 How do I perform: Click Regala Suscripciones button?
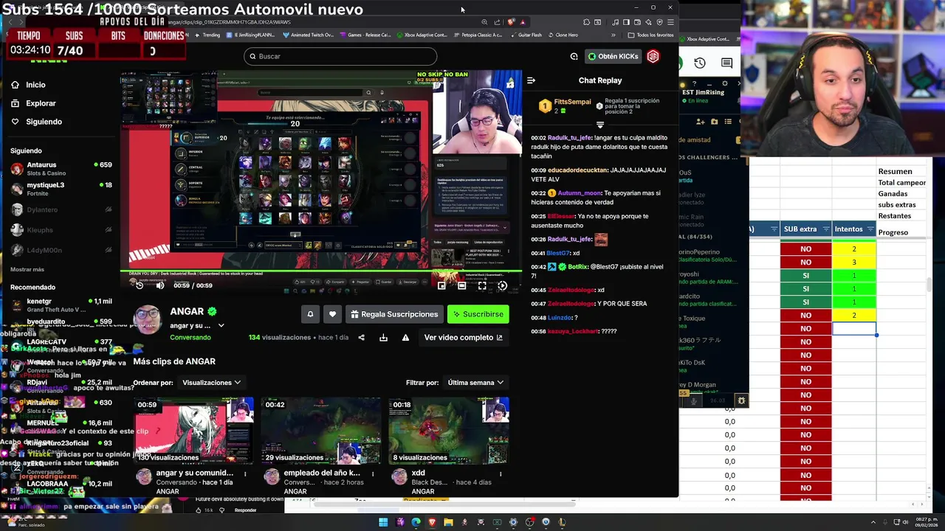[394, 314]
